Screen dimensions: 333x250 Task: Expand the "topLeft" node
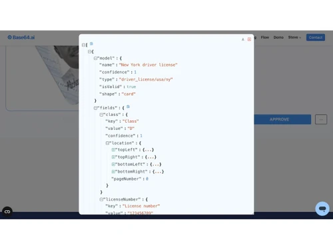tap(113, 150)
